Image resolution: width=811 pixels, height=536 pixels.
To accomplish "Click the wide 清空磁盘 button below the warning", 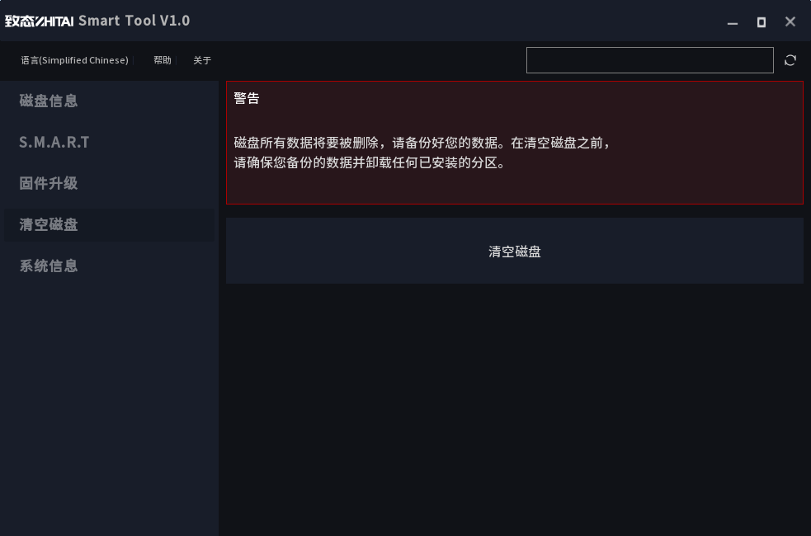I will pyautogui.click(x=515, y=251).
